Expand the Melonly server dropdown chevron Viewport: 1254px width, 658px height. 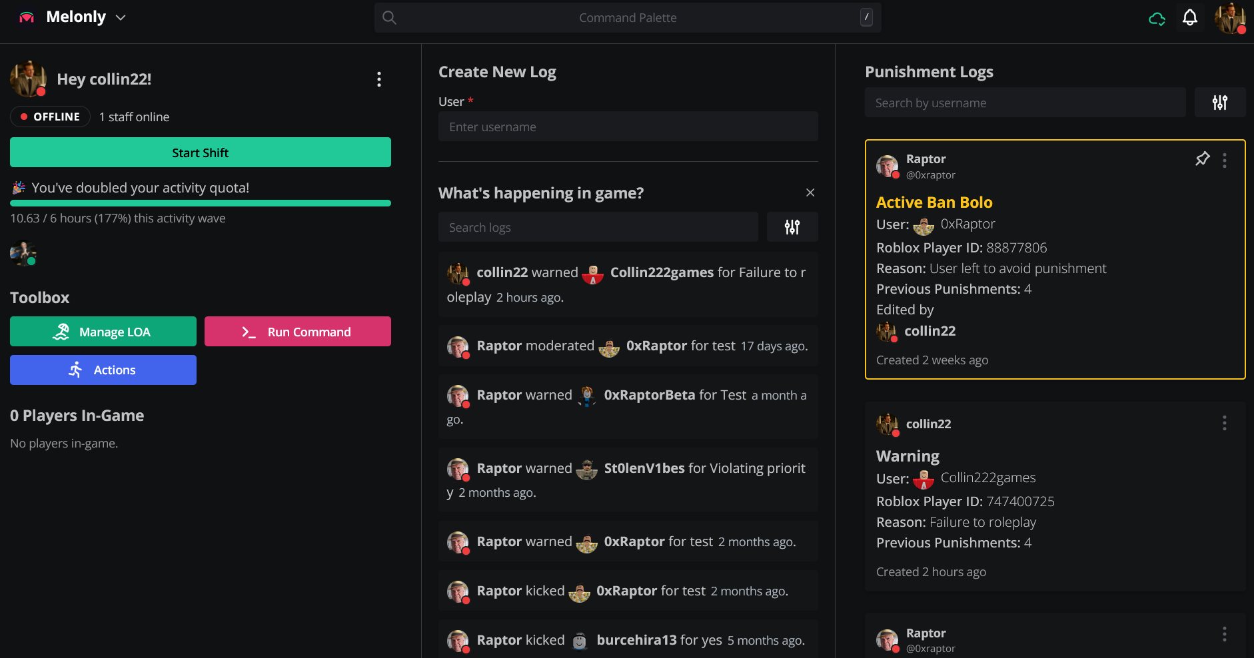121,18
